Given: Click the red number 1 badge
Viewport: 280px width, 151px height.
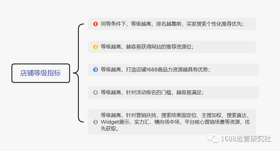Looking at the screenshot, I should [96, 24].
